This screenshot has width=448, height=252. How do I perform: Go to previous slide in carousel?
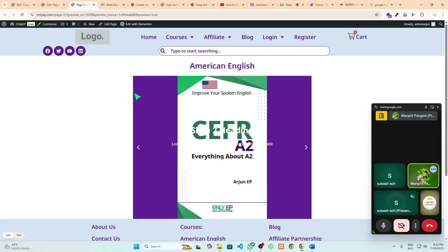[138, 147]
